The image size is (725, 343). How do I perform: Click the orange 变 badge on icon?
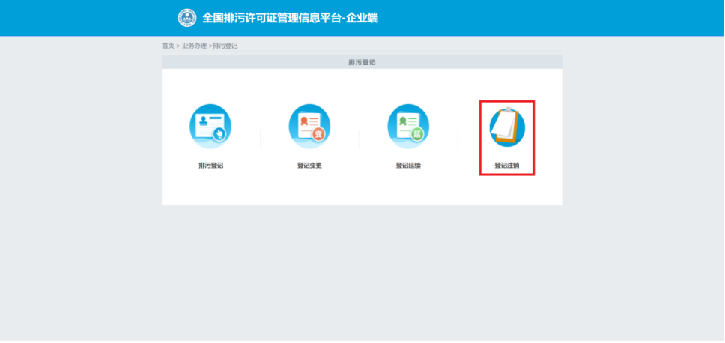(x=318, y=135)
